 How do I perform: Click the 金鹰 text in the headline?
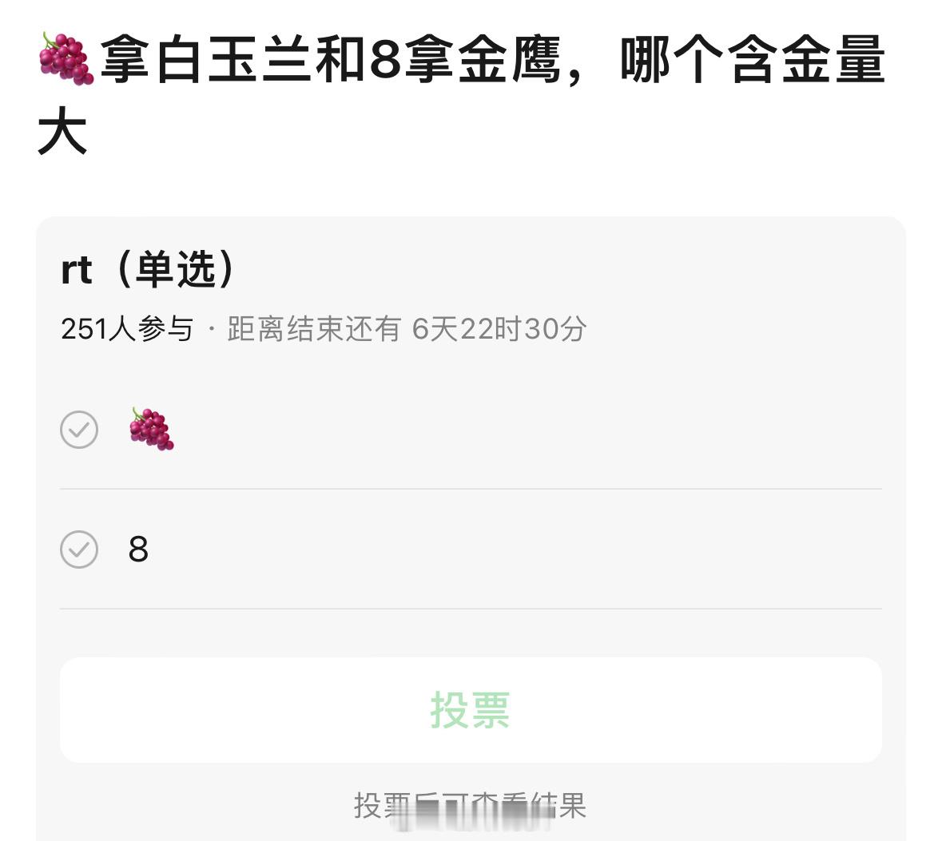pos(511,59)
